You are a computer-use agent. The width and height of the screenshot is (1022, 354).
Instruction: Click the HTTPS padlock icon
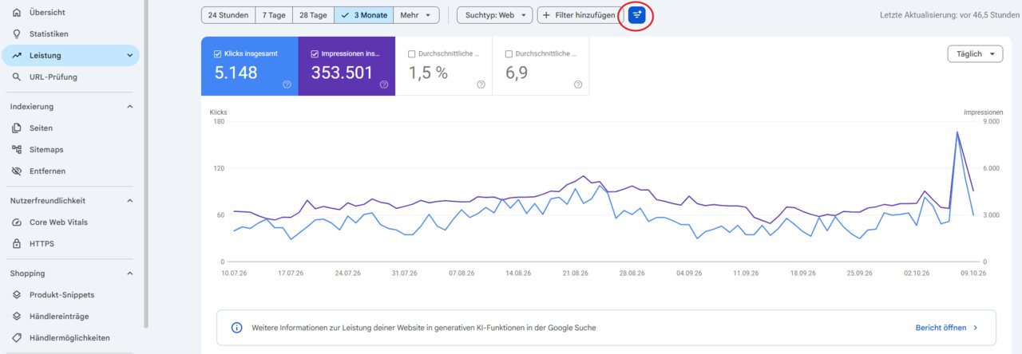[17, 244]
